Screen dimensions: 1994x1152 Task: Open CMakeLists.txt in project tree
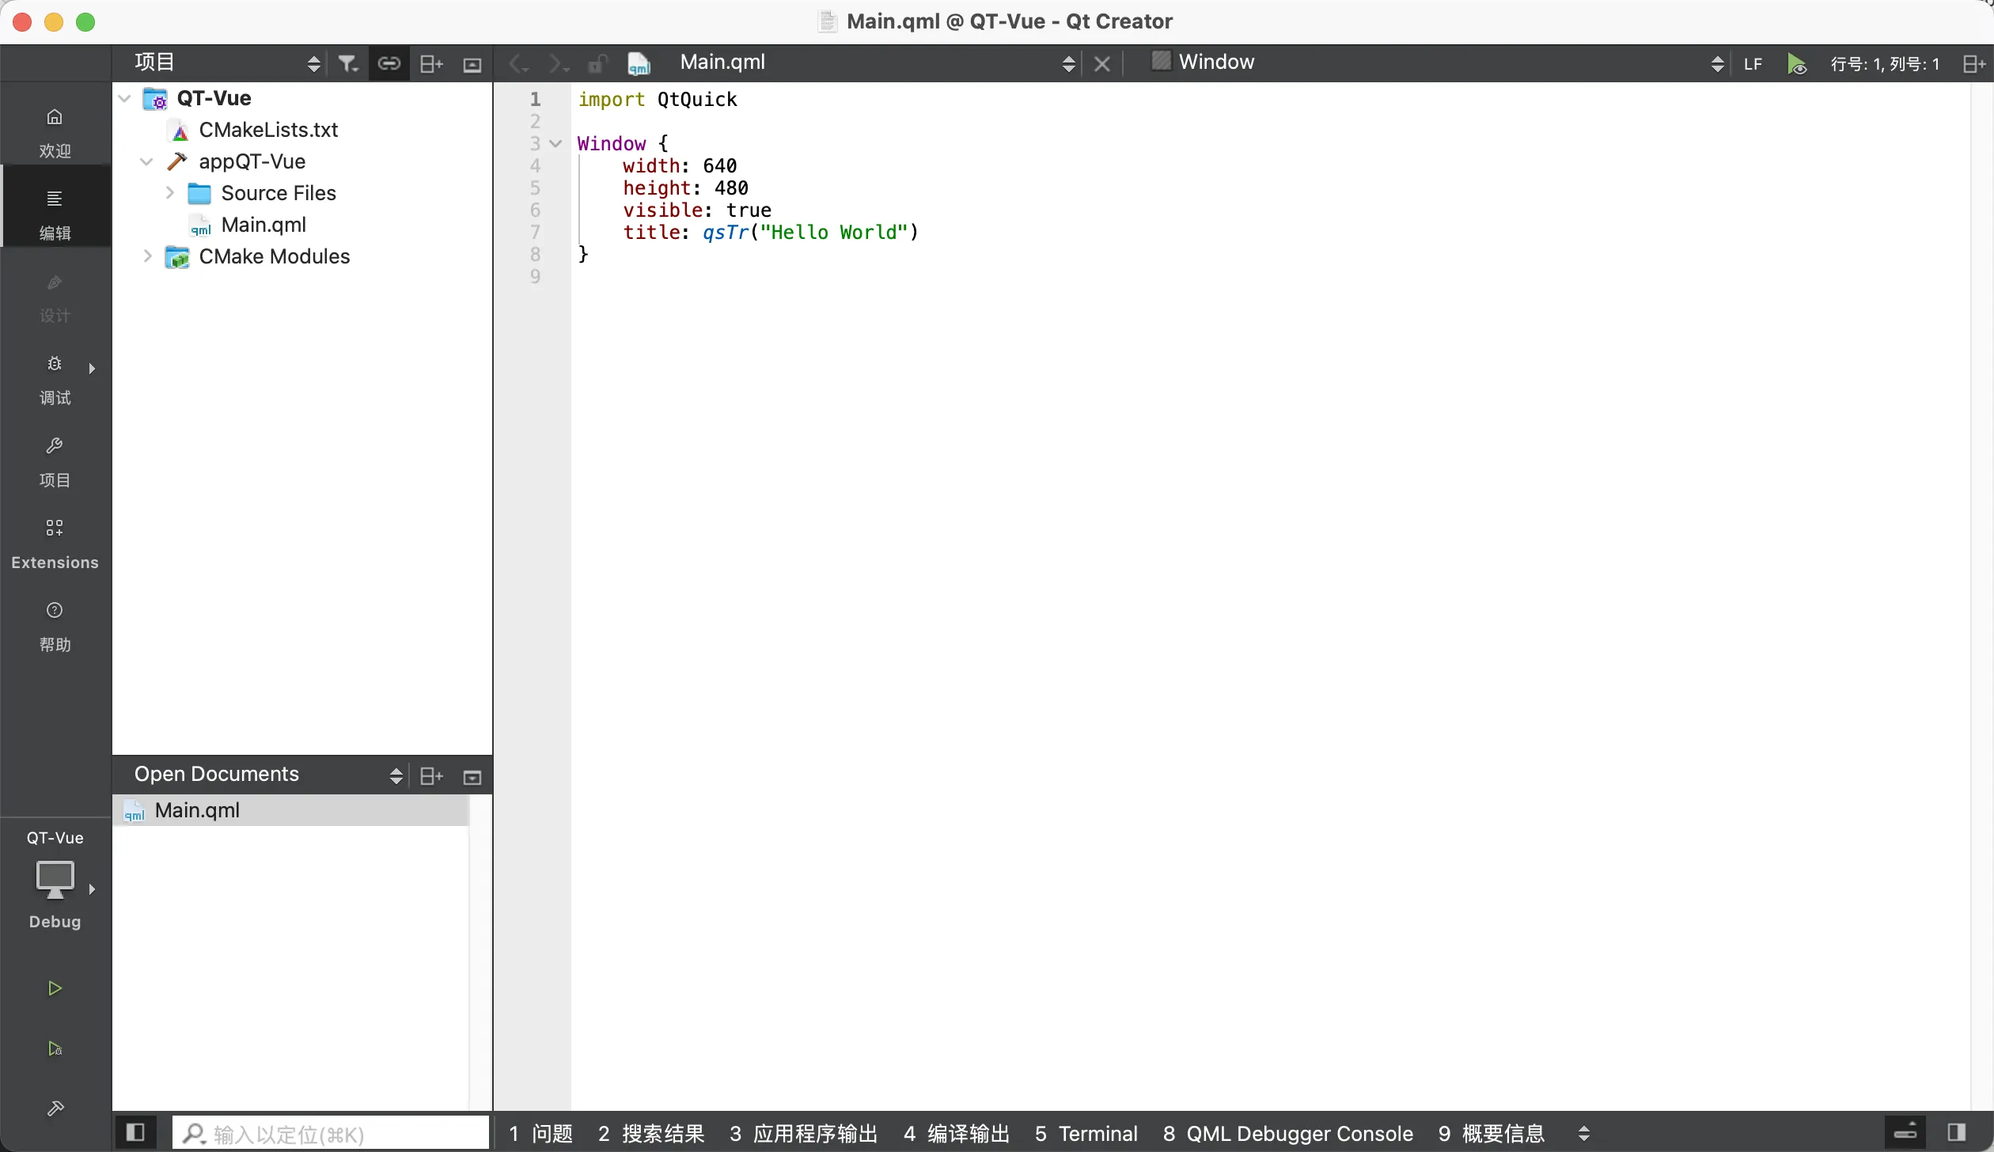[x=268, y=130]
